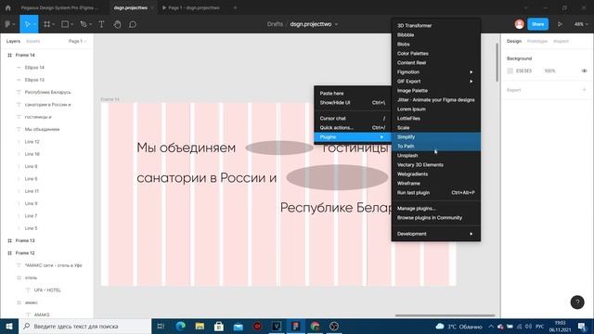Image resolution: width=594 pixels, height=334 pixels.
Task: Open File Explorer from taskbar
Action: pos(200,326)
